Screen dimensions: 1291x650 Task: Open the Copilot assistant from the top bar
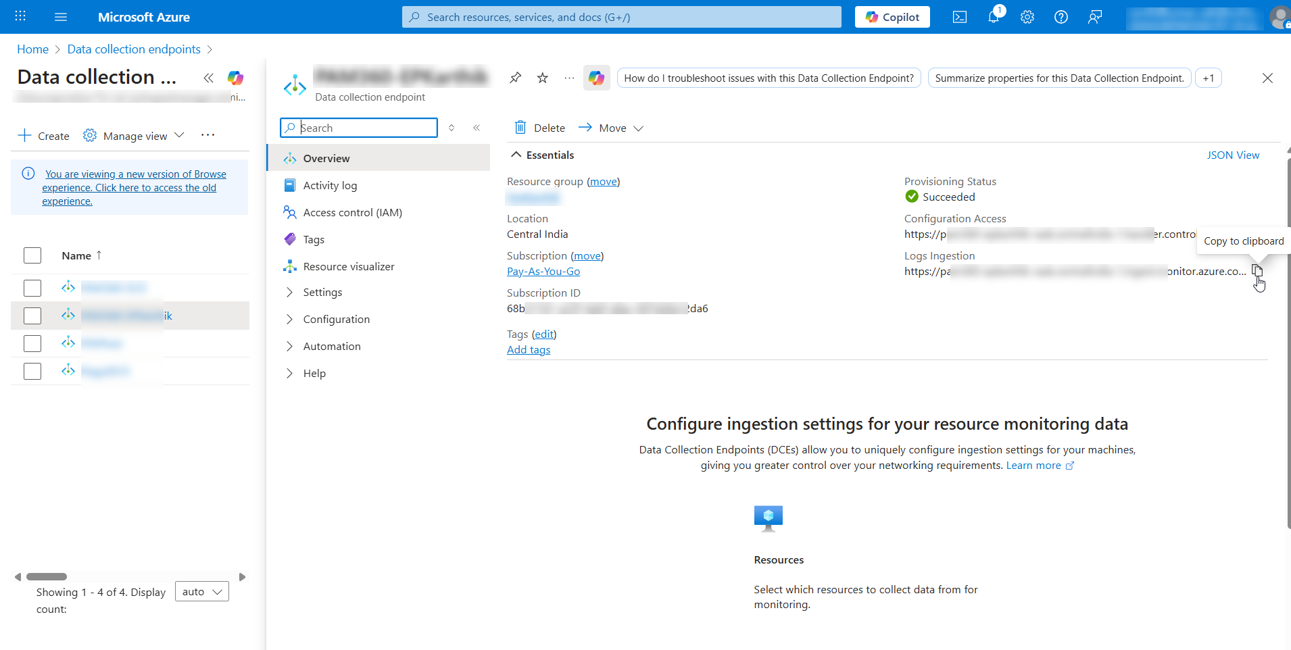point(892,16)
